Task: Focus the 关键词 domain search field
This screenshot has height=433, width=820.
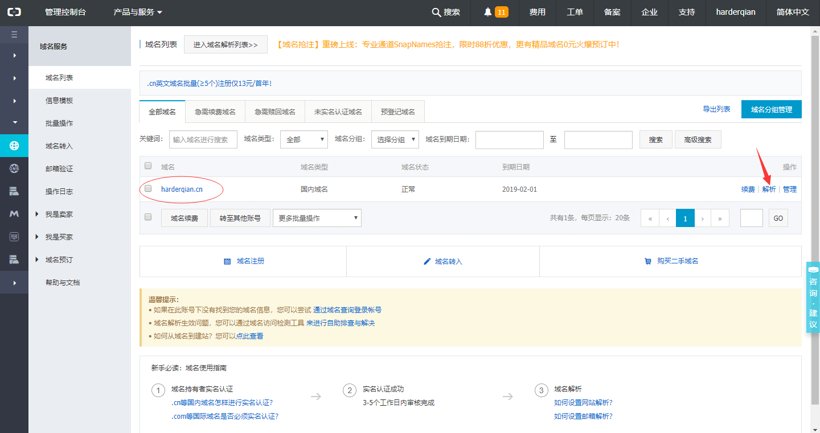Action: coord(203,139)
